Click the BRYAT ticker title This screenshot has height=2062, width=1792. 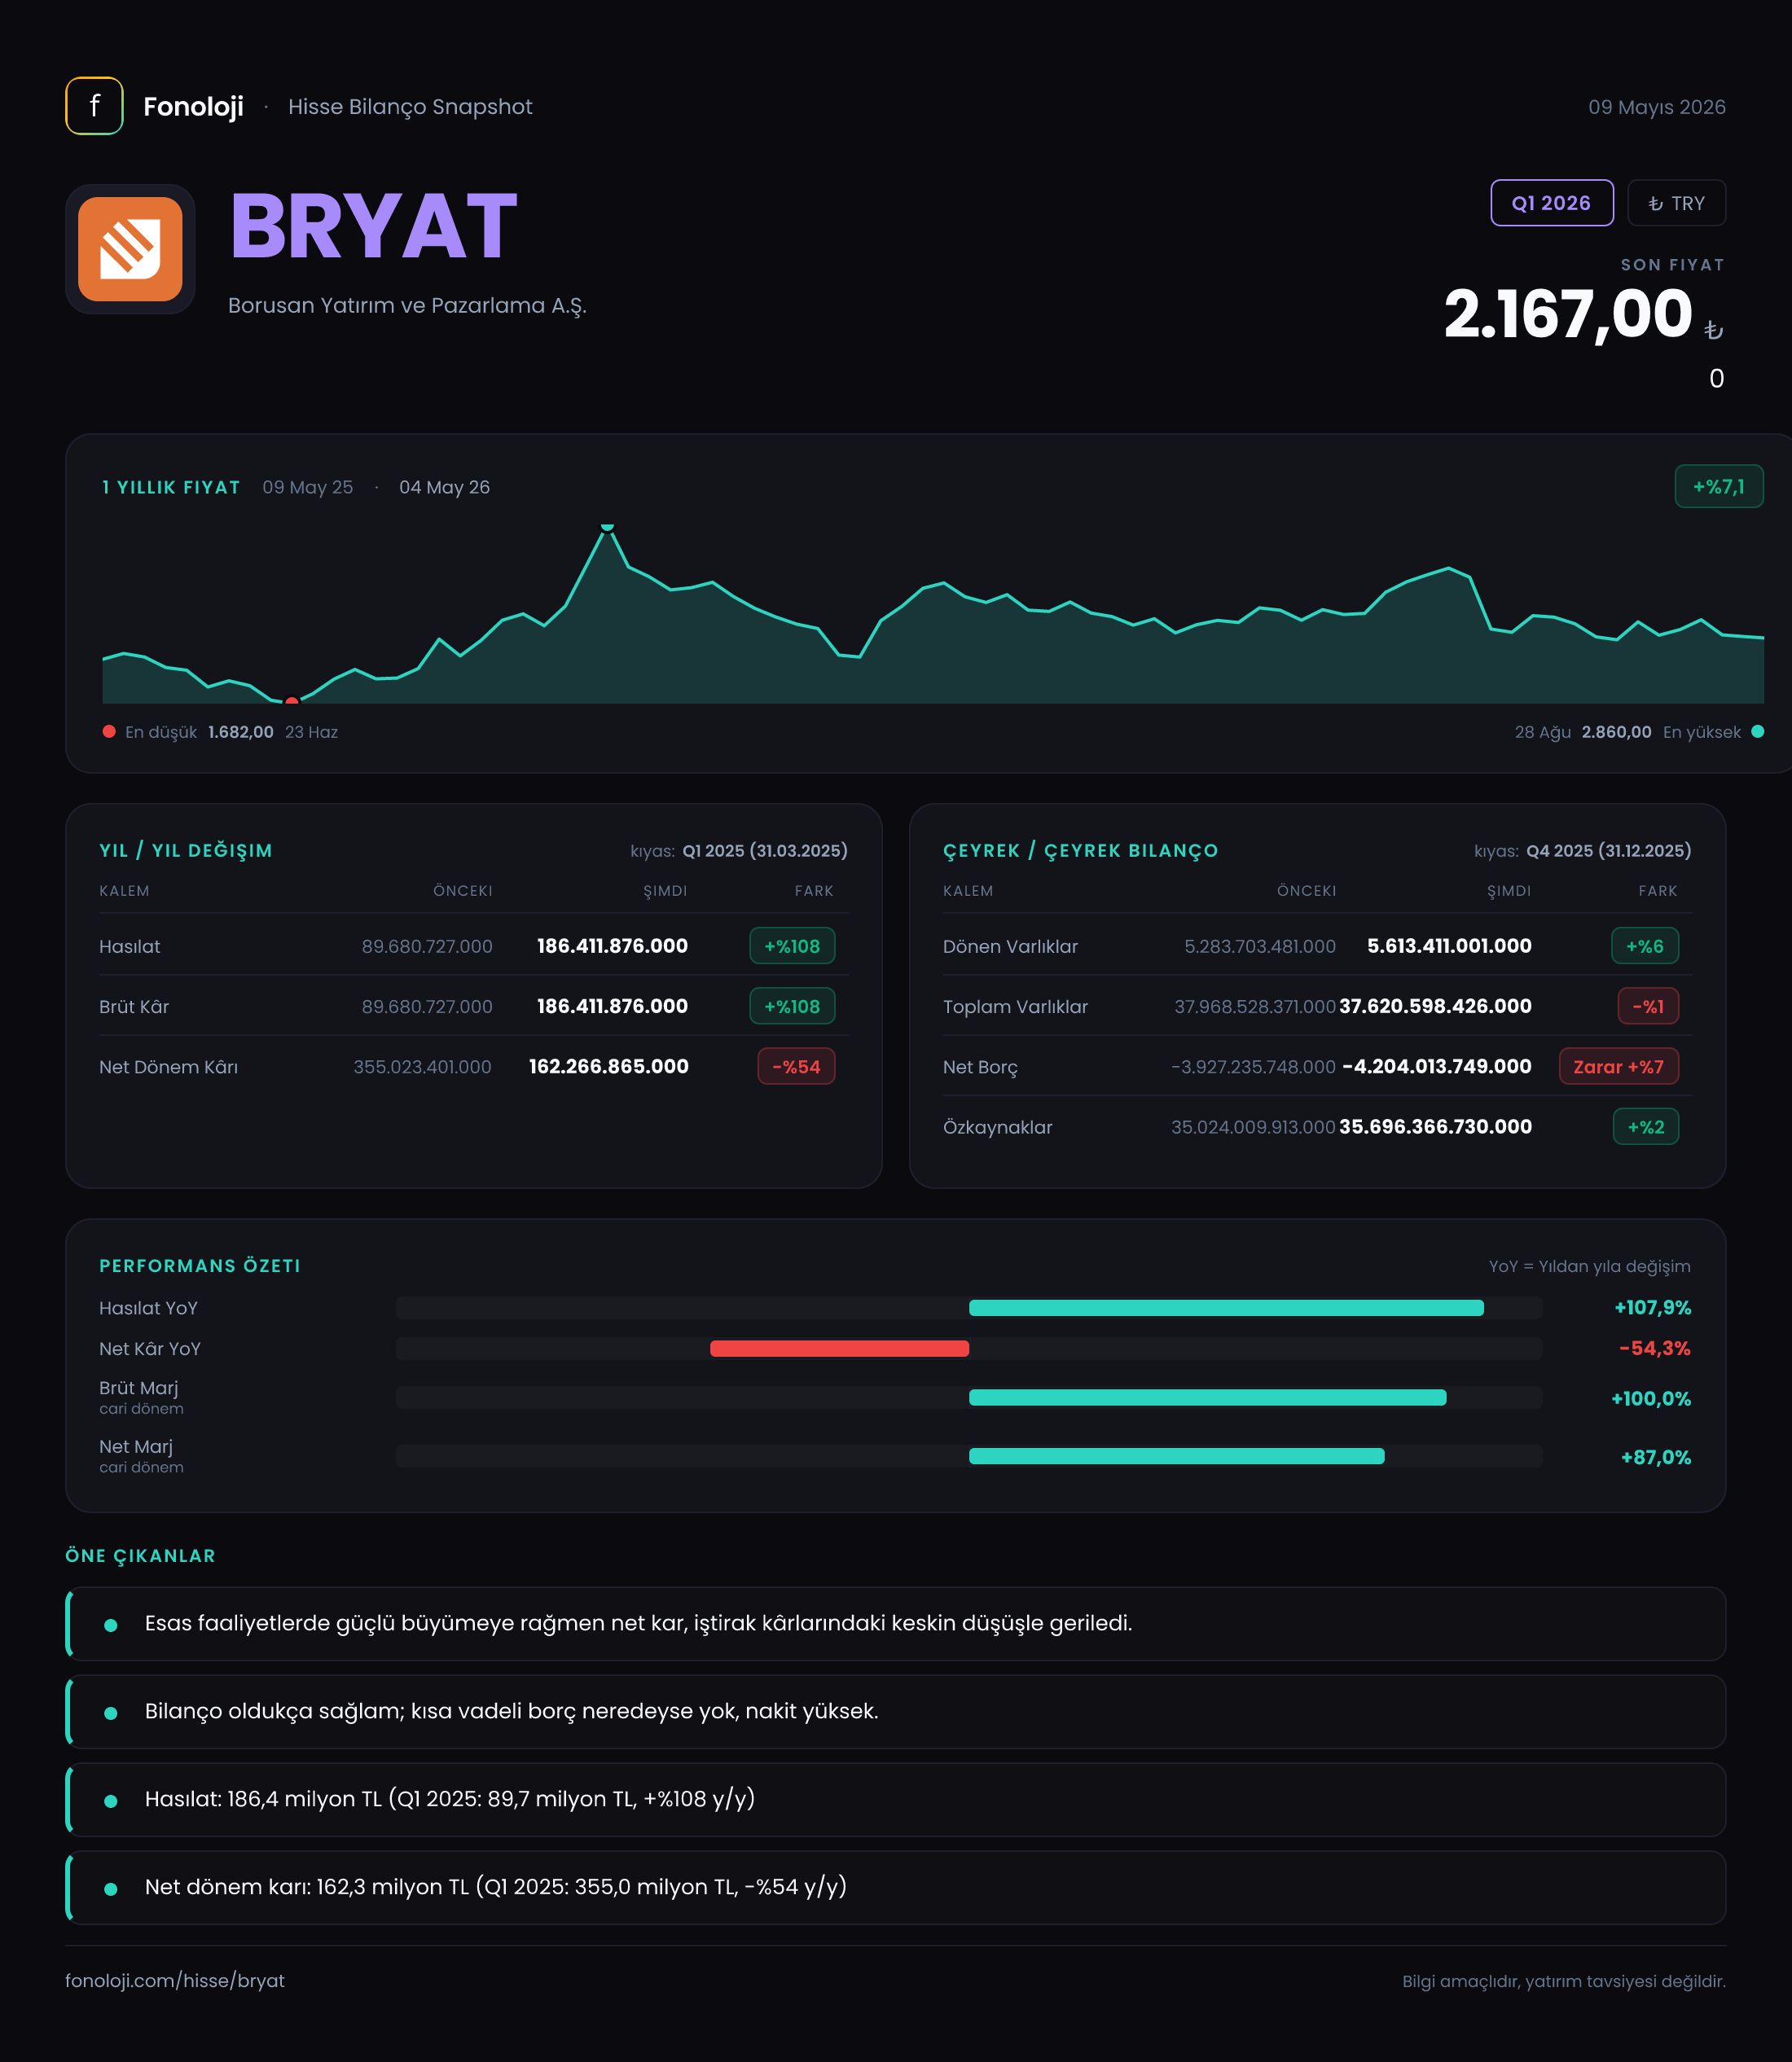pos(373,227)
